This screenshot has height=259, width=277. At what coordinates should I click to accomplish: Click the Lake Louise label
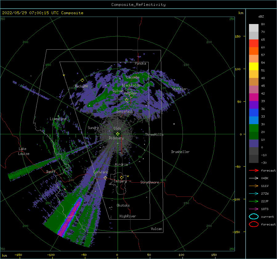pos(24,151)
